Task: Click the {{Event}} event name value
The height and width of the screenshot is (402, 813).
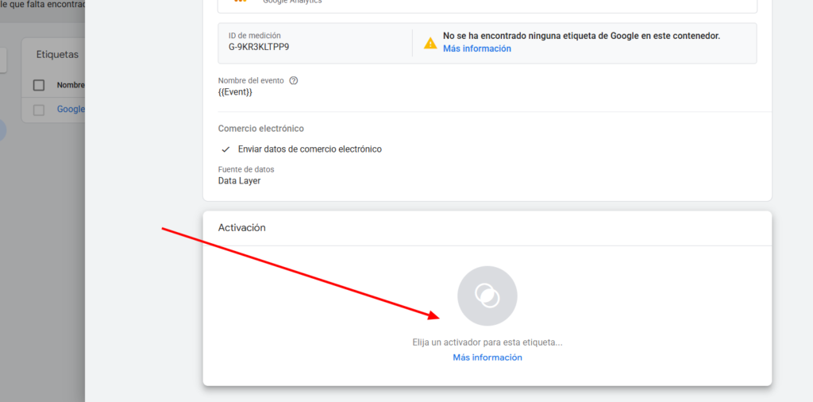Action: (x=235, y=92)
